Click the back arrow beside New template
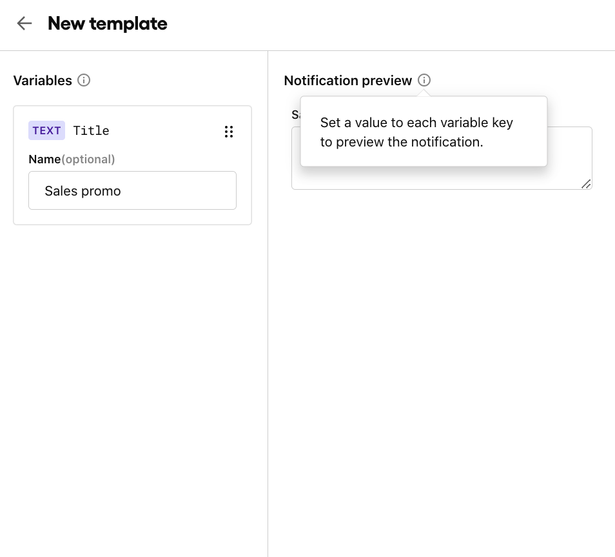The image size is (615, 557). [x=24, y=24]
